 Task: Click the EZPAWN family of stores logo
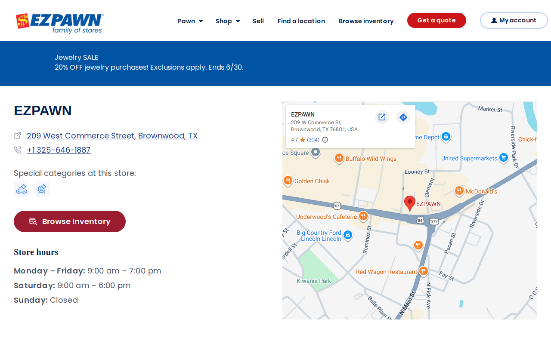point(59,23)
